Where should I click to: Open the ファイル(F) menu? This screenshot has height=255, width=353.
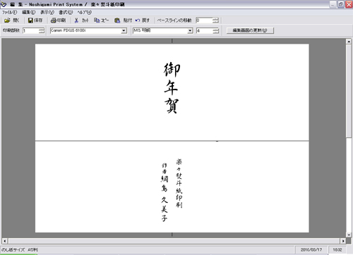[x=9, y=12]
